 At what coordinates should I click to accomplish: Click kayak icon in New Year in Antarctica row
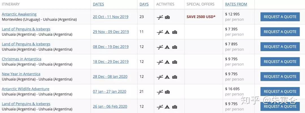(160, 77)
